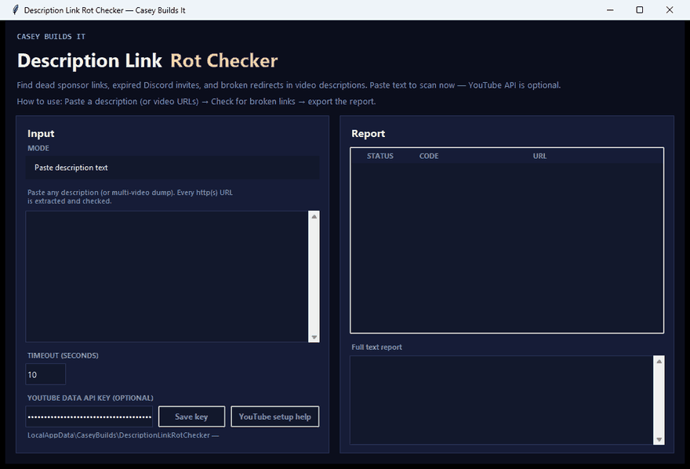Image resolution: width=690 pixels, height=469 pixels.
Task: Focus the Timeout seconds field showing 10
Action: click(x=45, y=374)
